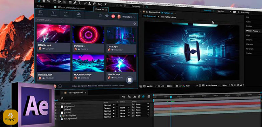
Task: Open the red notifications badge
Action: point(113,16)
